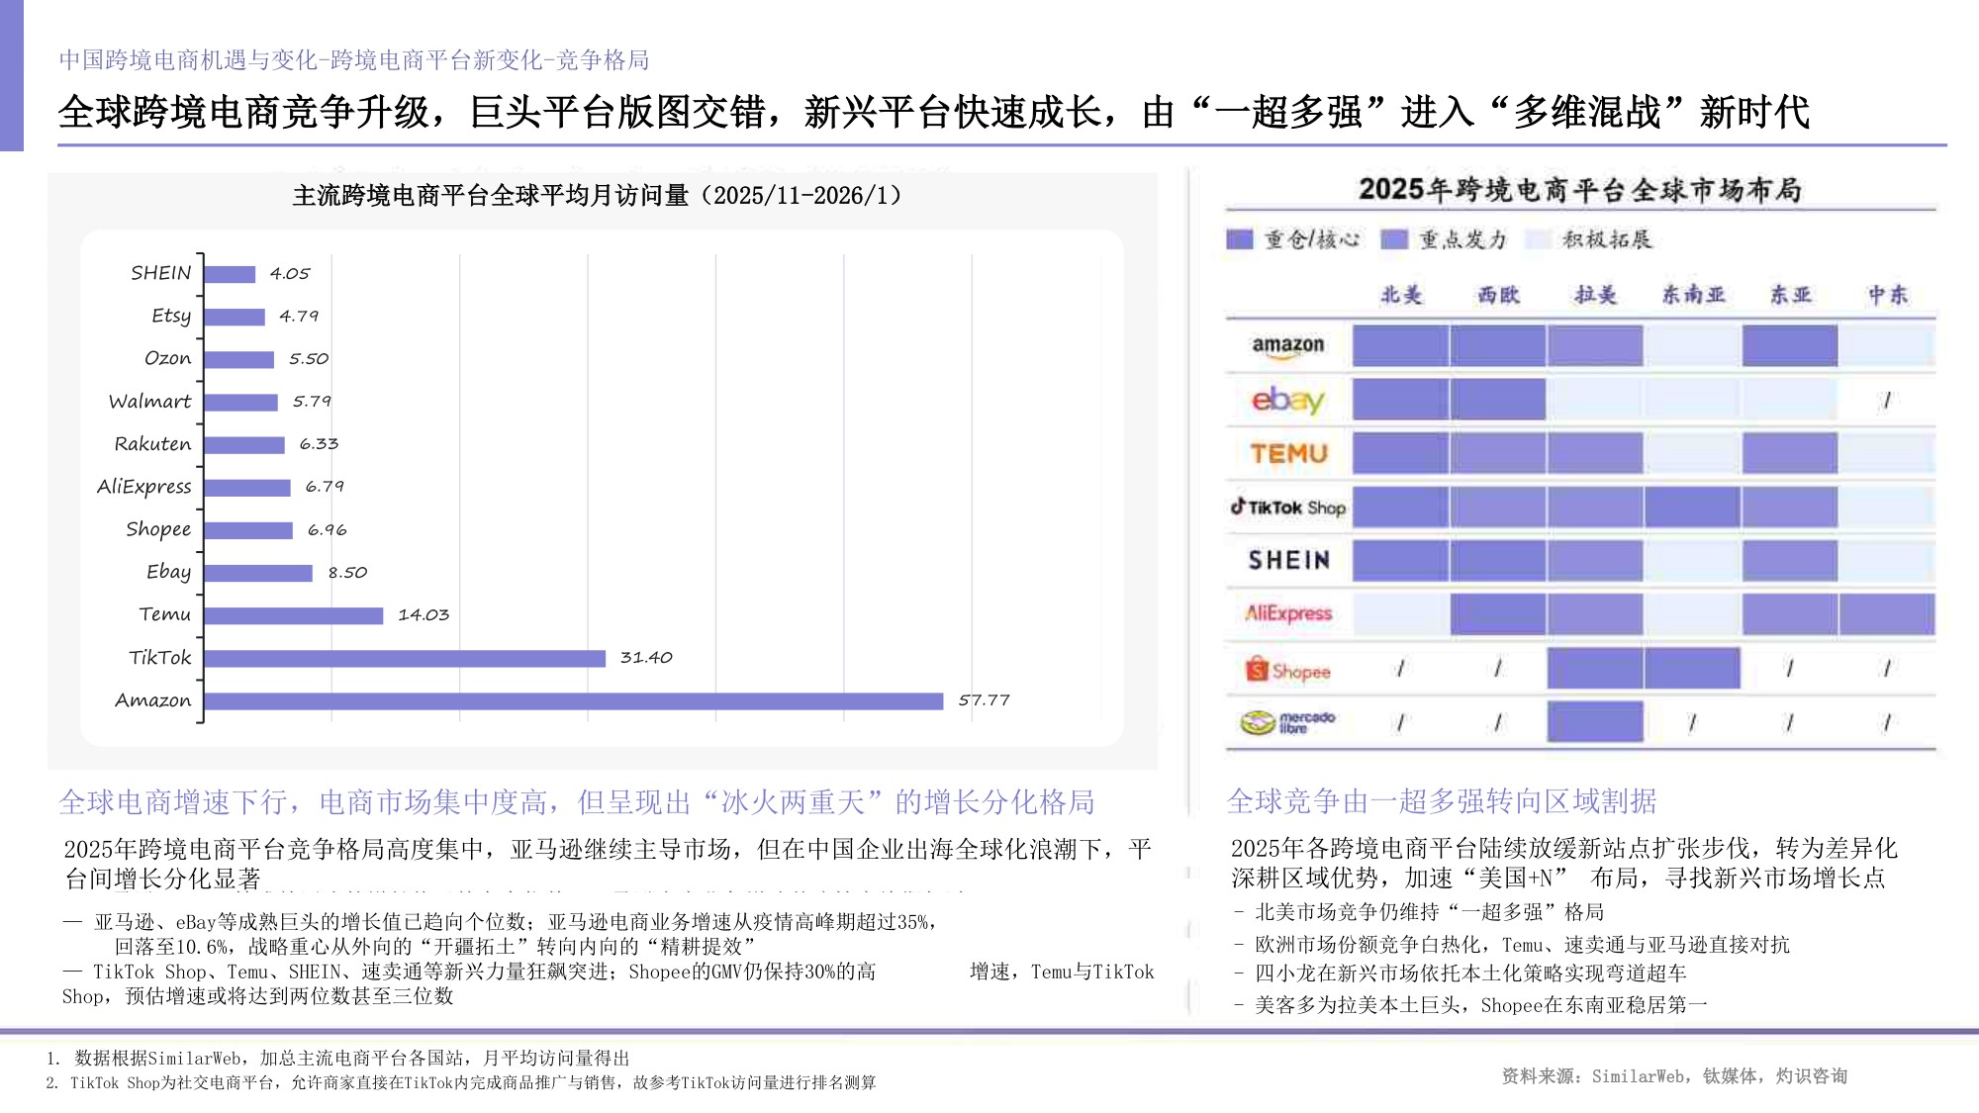The width and height of the screenshot is (1979, 1113).
Task: Select the 西欧 column header
Action: (1498, 295)
